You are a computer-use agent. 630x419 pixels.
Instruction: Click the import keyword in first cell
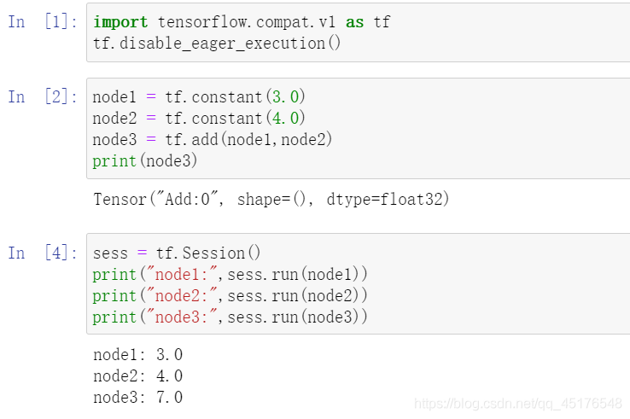point(120,22)
